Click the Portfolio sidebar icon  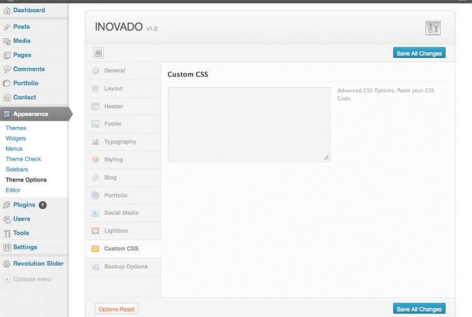pyautogui.click(x=7, y=84)
